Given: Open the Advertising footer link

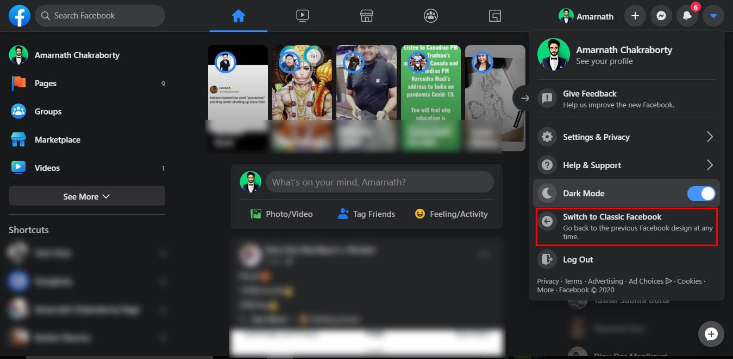Looking at the screenshot, I should coord(605,281).
